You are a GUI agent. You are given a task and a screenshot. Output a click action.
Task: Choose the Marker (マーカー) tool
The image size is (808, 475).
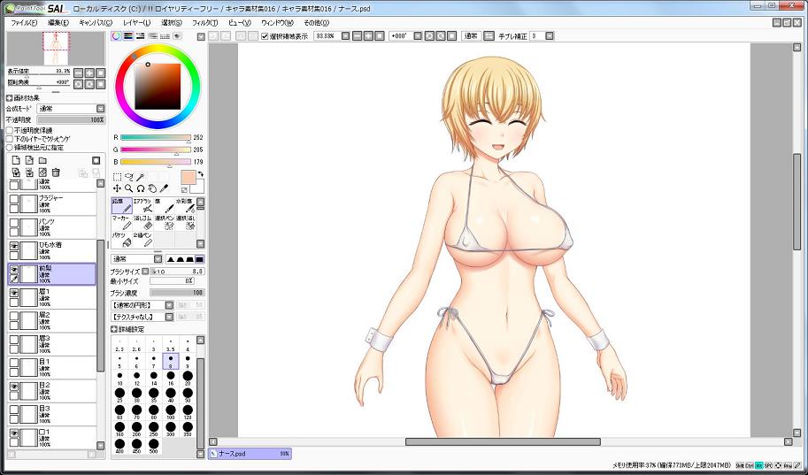pyautogui.click(x=121, y=222)
